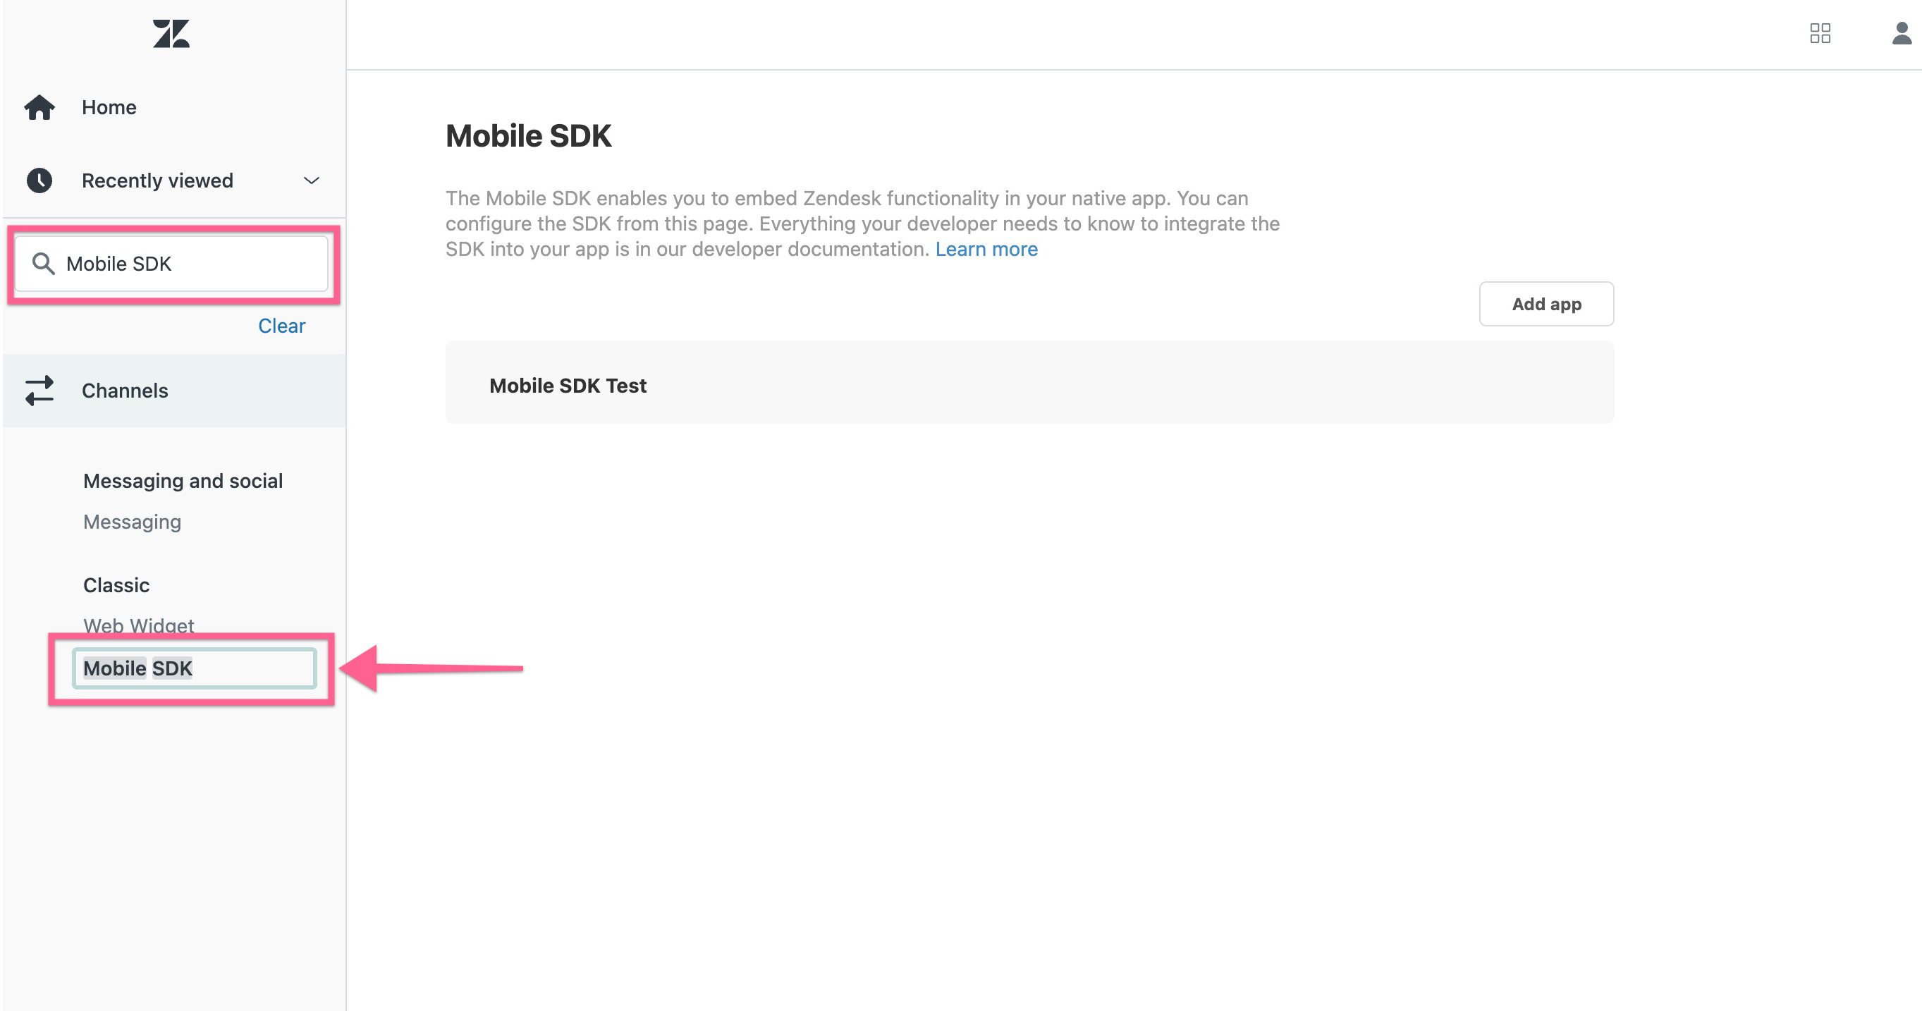Click the Channels navigation item
Screen dimensions: 1922x1011
pyautogui.click(x=125, y=390)
